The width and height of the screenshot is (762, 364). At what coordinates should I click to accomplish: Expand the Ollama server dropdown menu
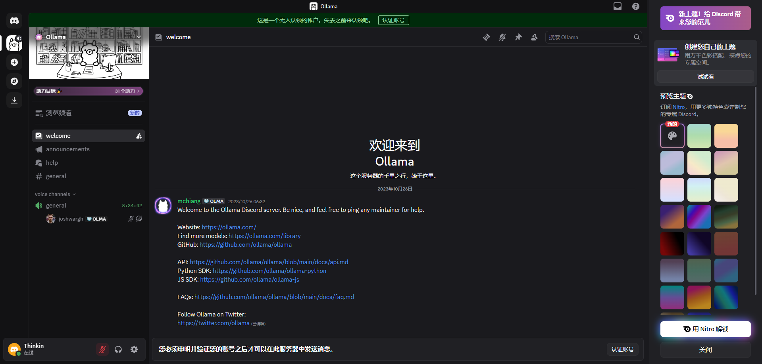click(139, 37)
